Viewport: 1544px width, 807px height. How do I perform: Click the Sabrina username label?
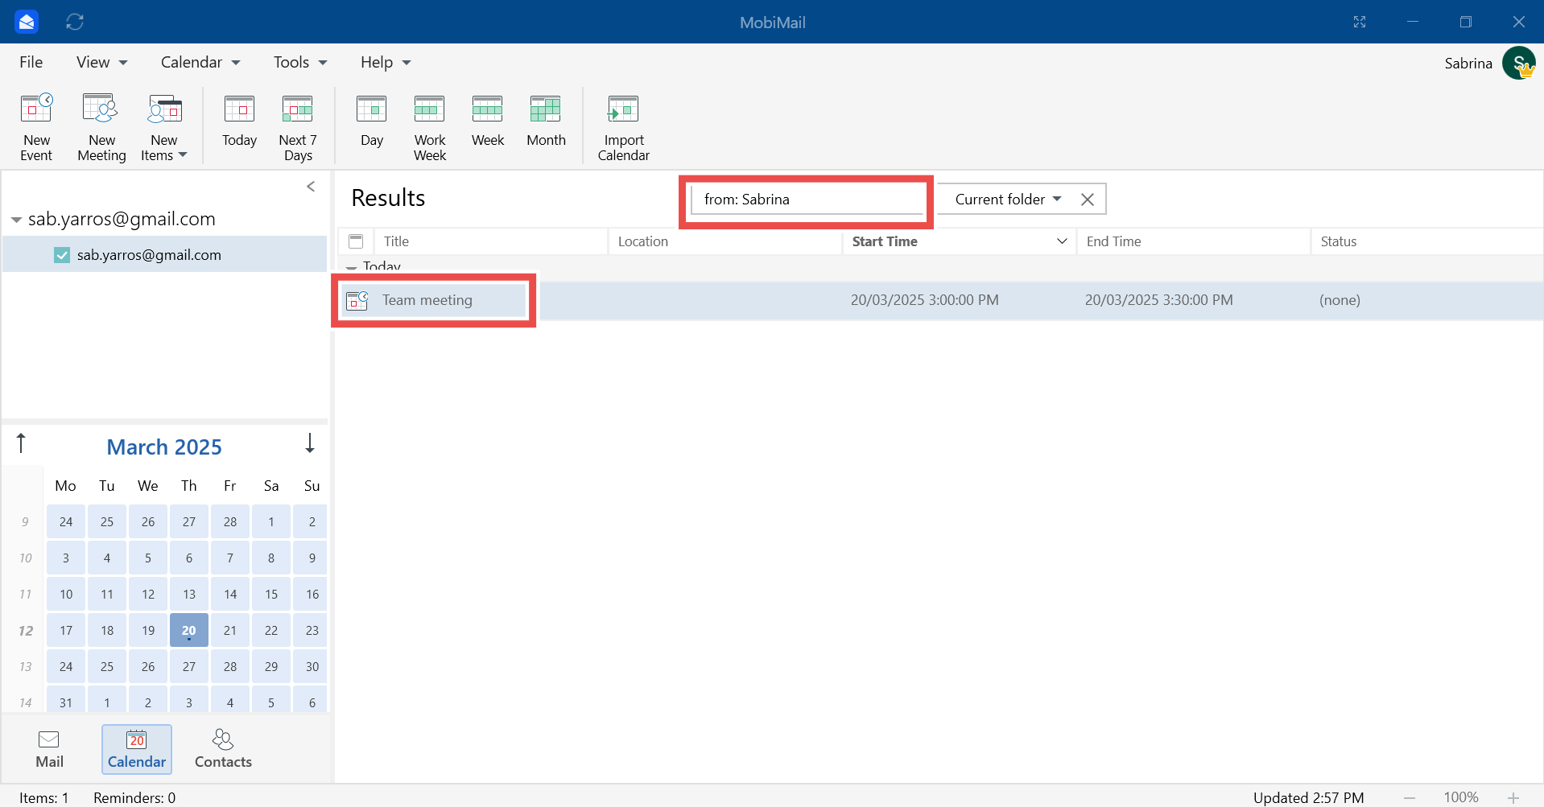point(1468,64)
